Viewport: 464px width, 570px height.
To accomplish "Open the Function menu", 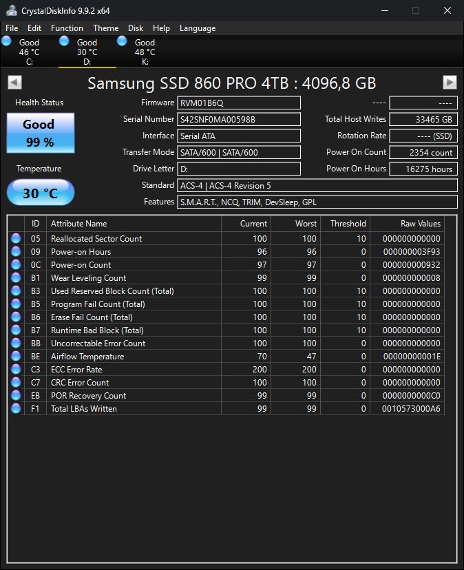I will click(x=67, y=28).
